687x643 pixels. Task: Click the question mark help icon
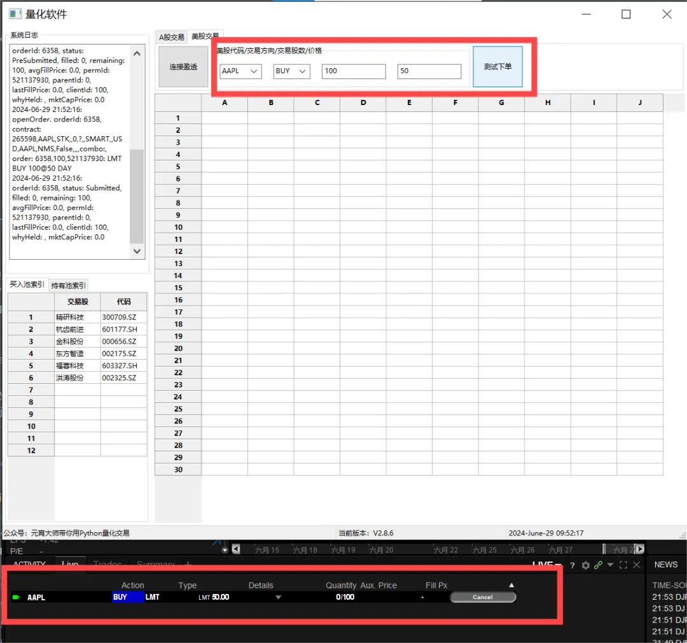pyautogui.click(x=572, y=565)
